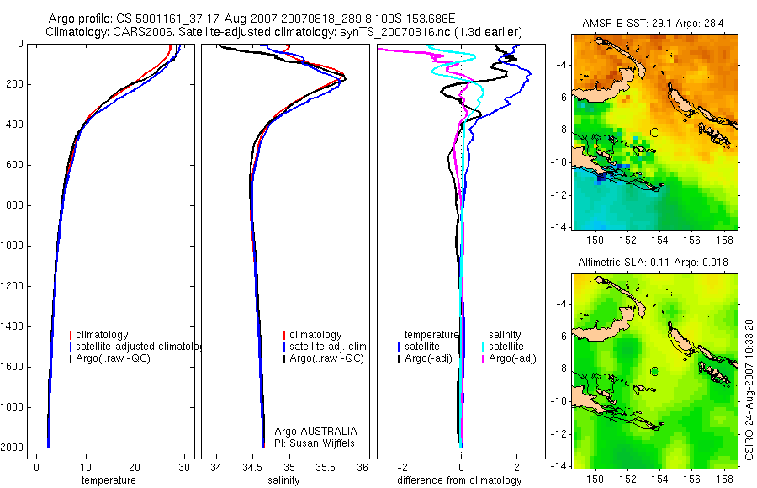Select the black Argo(..raw -QC) salinity legend entry
The width and height of the screenshot is (757, 488).
pos(324,358)
